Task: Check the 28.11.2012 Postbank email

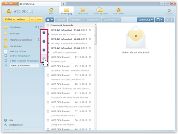Action: point(48,84)
